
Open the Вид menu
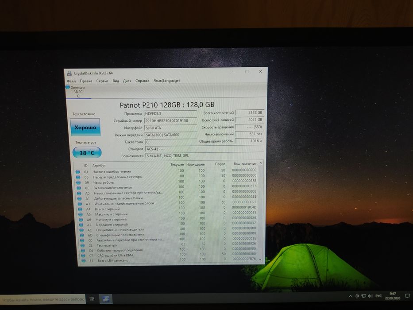(x=116, y=81)
